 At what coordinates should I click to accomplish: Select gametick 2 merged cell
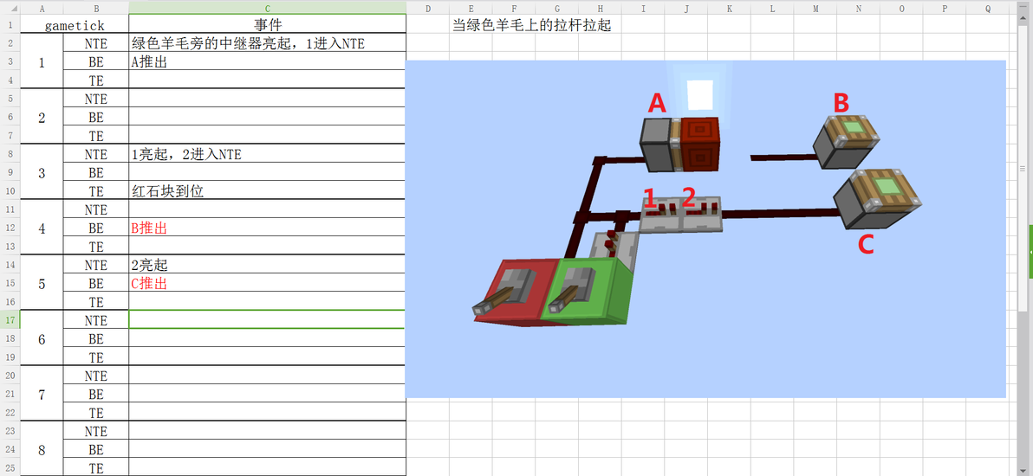42,118
